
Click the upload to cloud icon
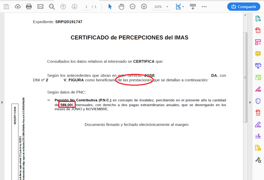18,6
